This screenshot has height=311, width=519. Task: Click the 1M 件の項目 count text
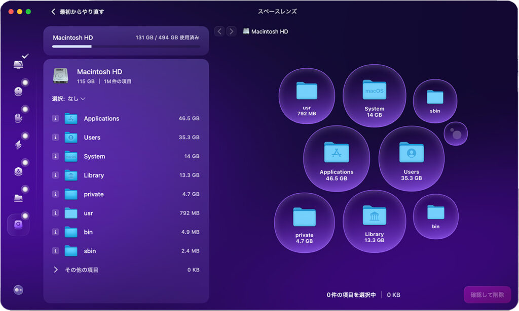[x=118, y=81]
